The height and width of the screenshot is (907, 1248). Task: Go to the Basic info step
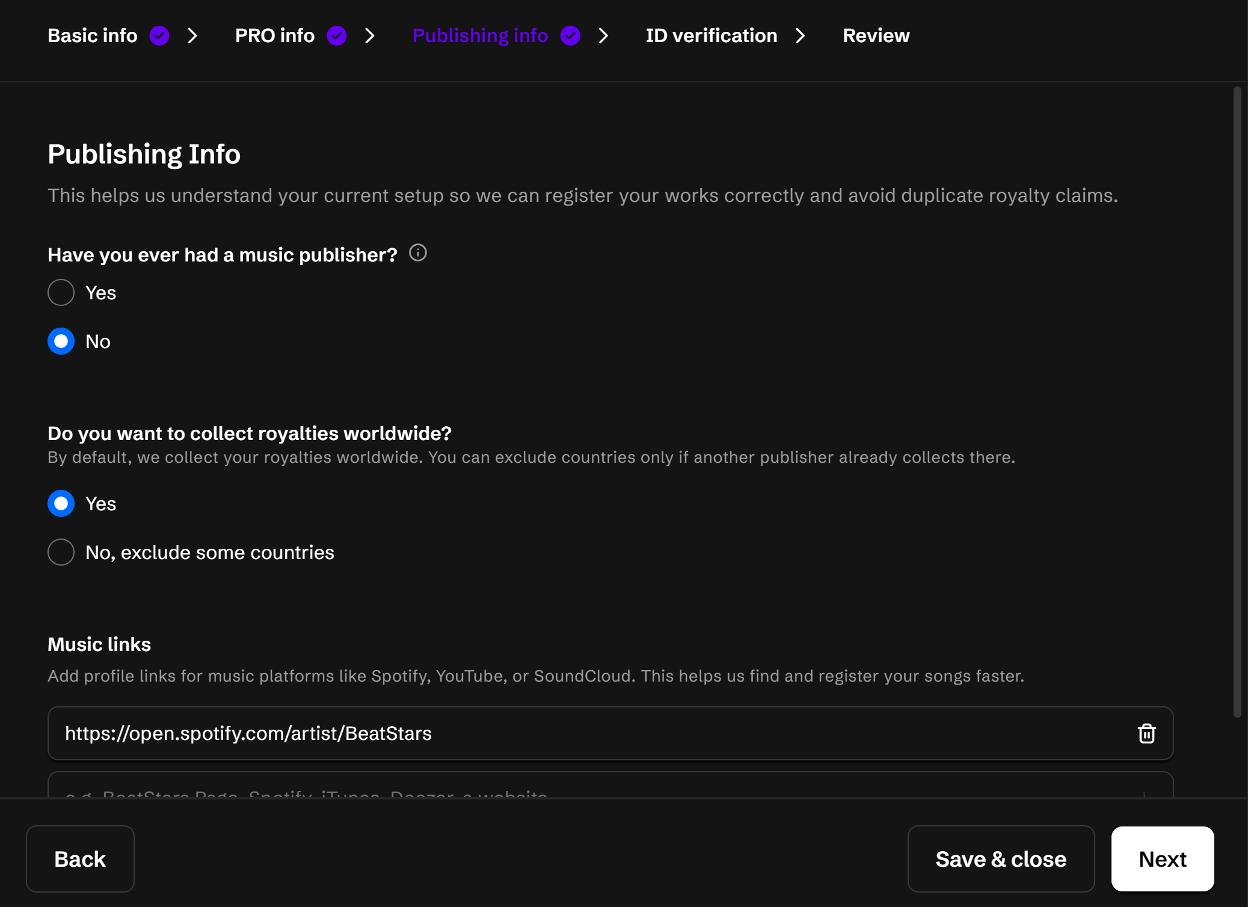(93, 36)
